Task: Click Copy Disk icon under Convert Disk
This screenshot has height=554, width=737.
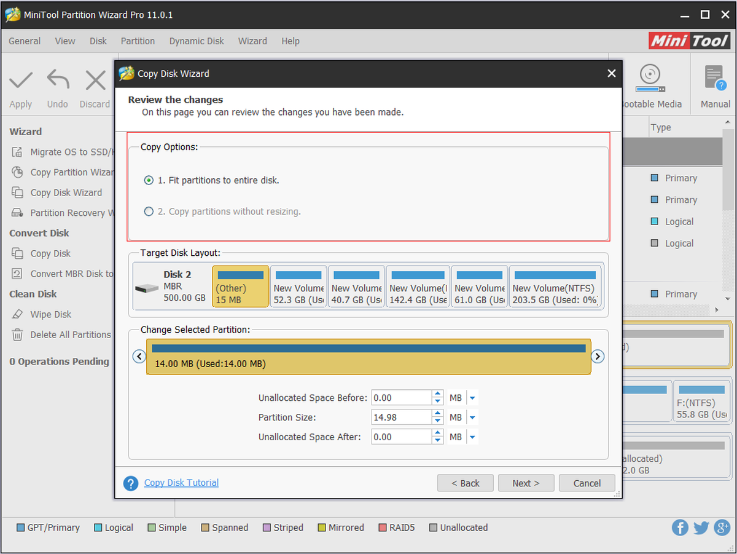Action: 18,253
